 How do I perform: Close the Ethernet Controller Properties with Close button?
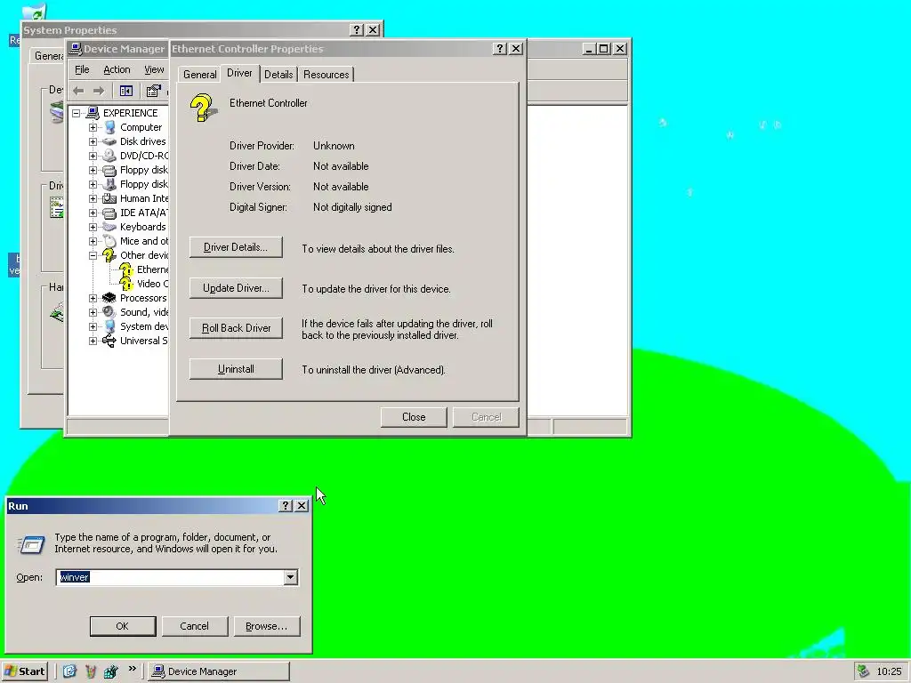[414, 417]
